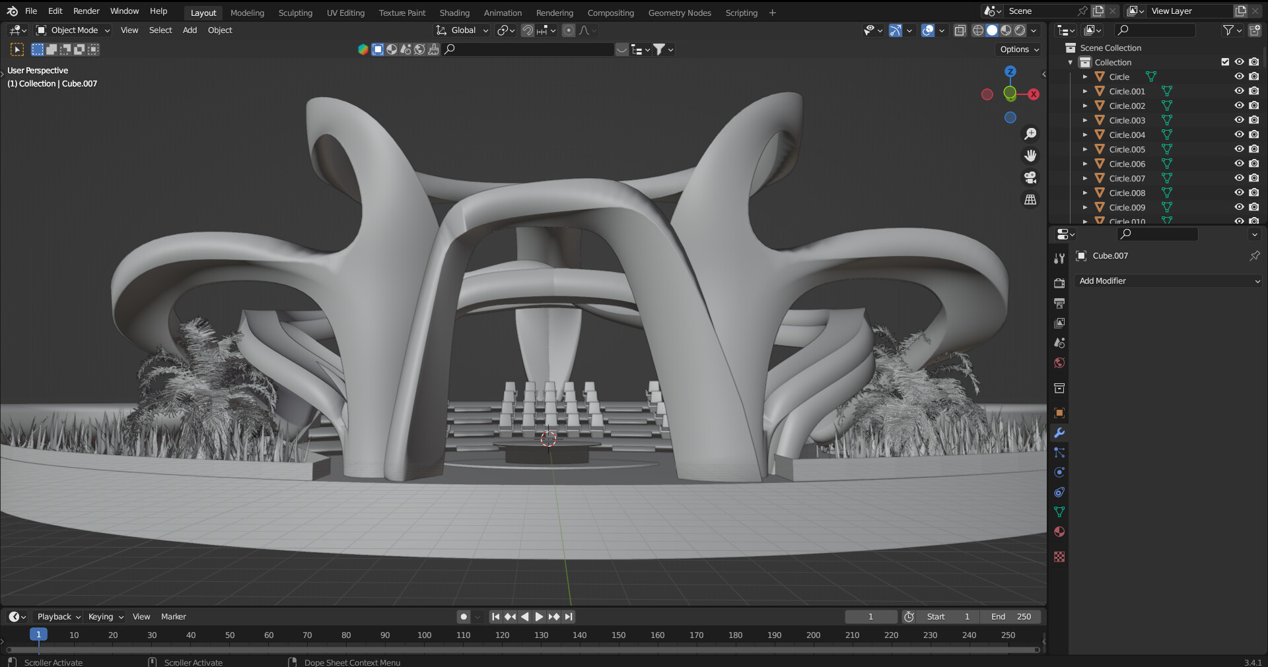The width and height of the screenshot is (1268, 667).
Task: Open the Add Modifier dropdown
Action: click(x=1168, y=281)
